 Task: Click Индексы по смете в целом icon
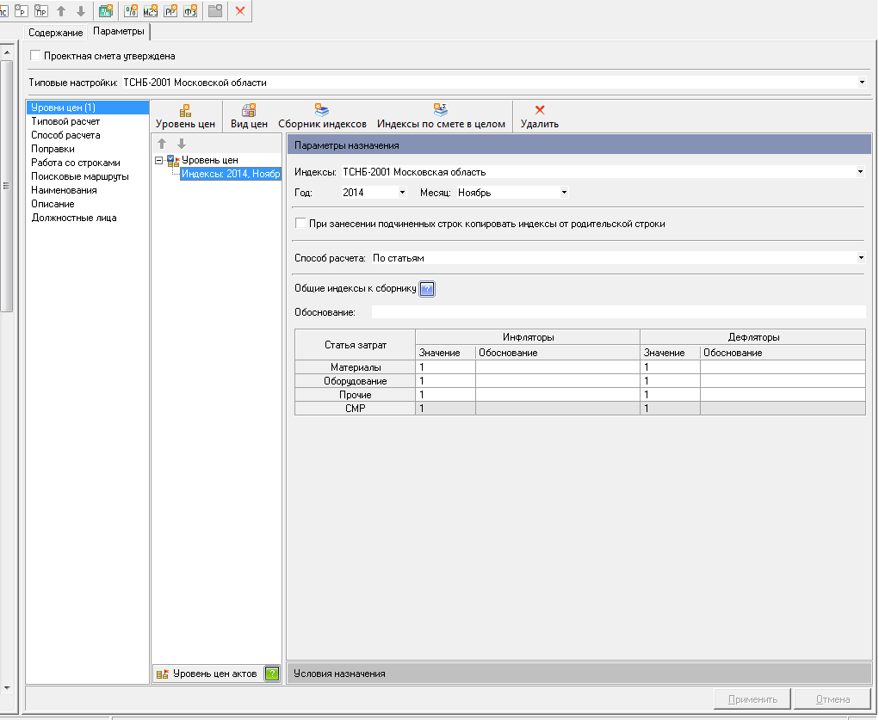tap(441, 110)
